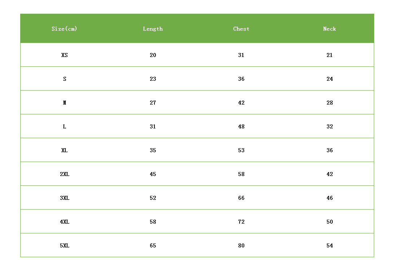Select the M size row label

point(65,103)
